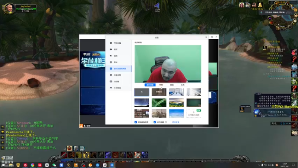Add a custom image or video background
The width and height of the screenshot is (298, 168).
[194, 113]
